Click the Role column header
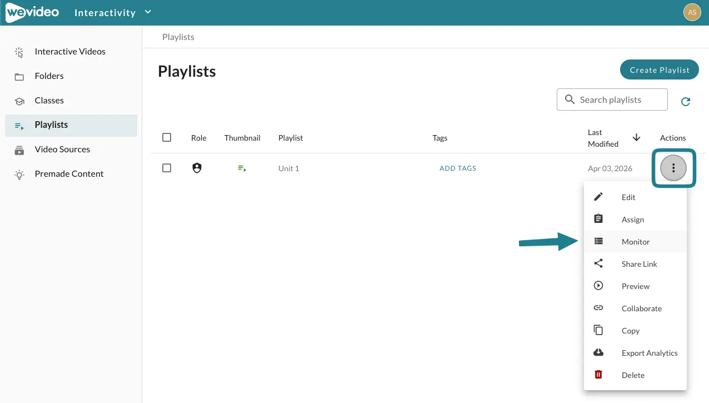 [199, 138]
